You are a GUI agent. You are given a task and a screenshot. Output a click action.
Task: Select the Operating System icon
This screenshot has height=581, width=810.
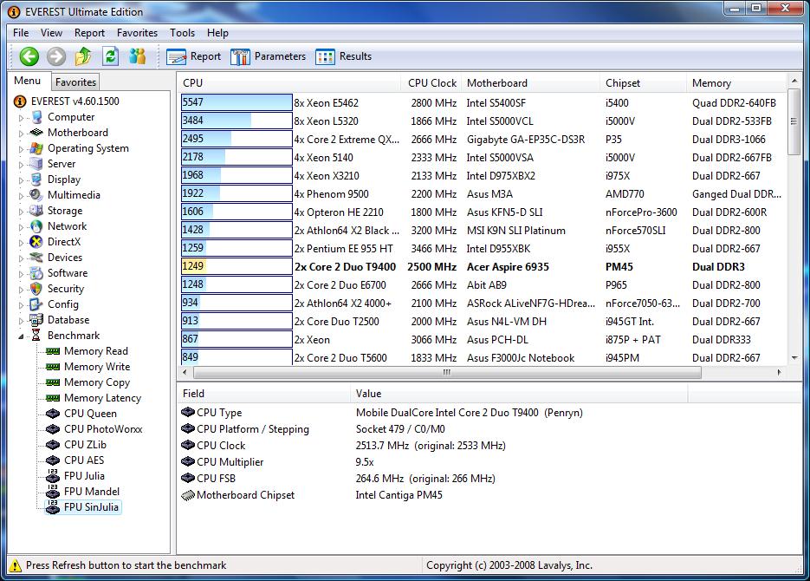[x=36, y=148]
